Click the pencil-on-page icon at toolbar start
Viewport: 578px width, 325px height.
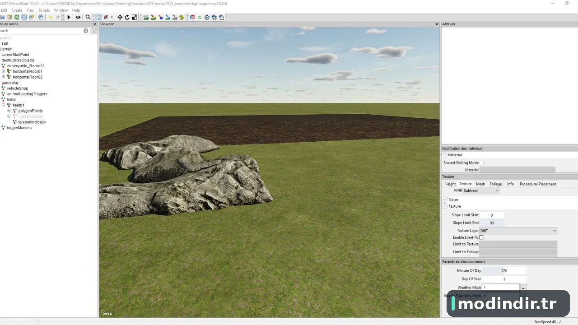click(9, 17)
